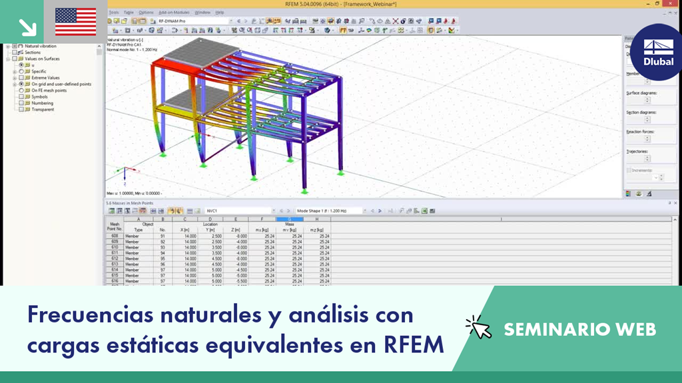Image resolution: width=682 pixels, height=383 pixels.
Task: Click the Excel export icon in table toolbar
Action: point(424,211)
